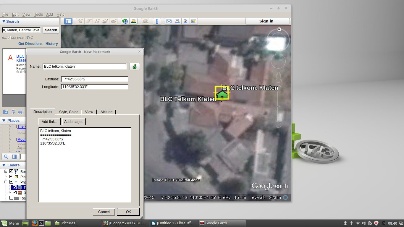
Task: Check the Mount Places entry checkbox
Action: pyautogui.click(x=15, y=140)
